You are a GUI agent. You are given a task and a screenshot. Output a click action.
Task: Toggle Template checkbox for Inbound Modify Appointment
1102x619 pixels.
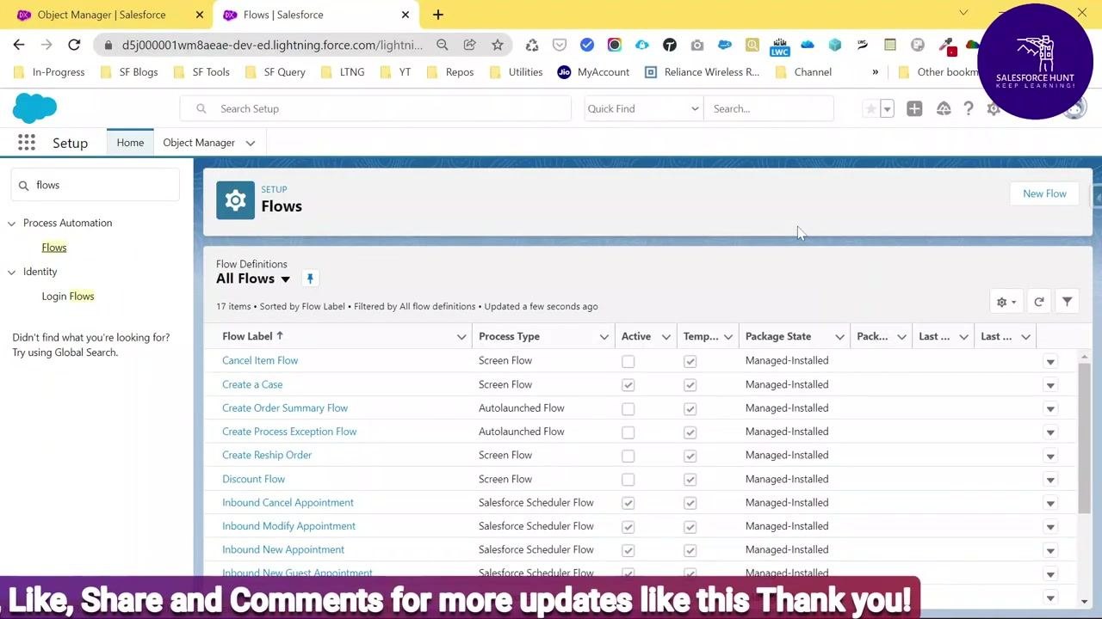point(690,527)
